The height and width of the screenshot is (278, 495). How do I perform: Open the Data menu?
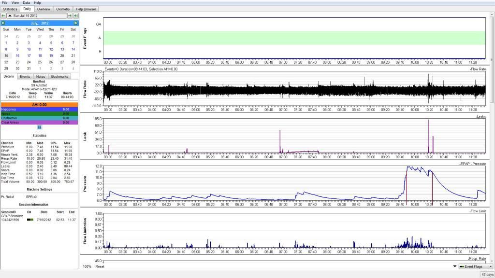click(x=26, y=3)
